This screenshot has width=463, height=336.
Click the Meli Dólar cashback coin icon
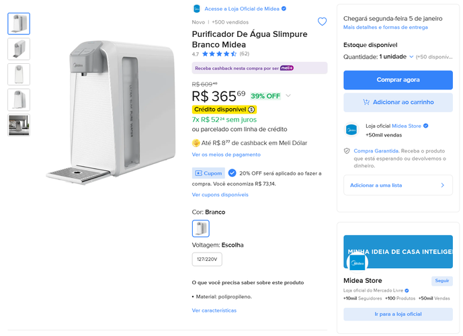click(x=196, y=143)
